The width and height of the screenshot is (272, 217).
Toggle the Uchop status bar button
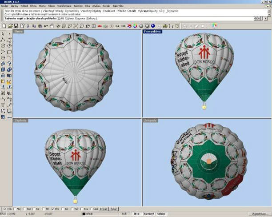tap(161, 214)
